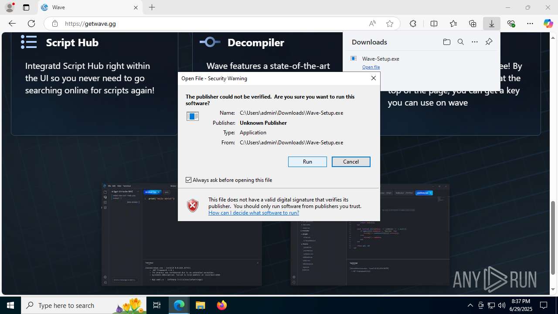Open the Favorites list icon

(453, 24)
